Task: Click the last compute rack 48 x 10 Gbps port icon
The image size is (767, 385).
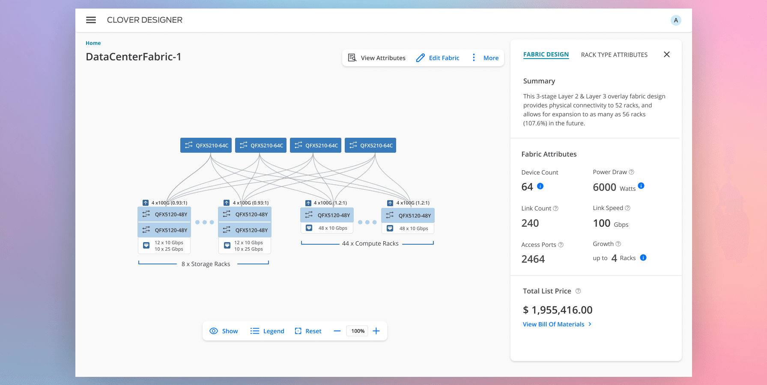Action: [390, 228]
